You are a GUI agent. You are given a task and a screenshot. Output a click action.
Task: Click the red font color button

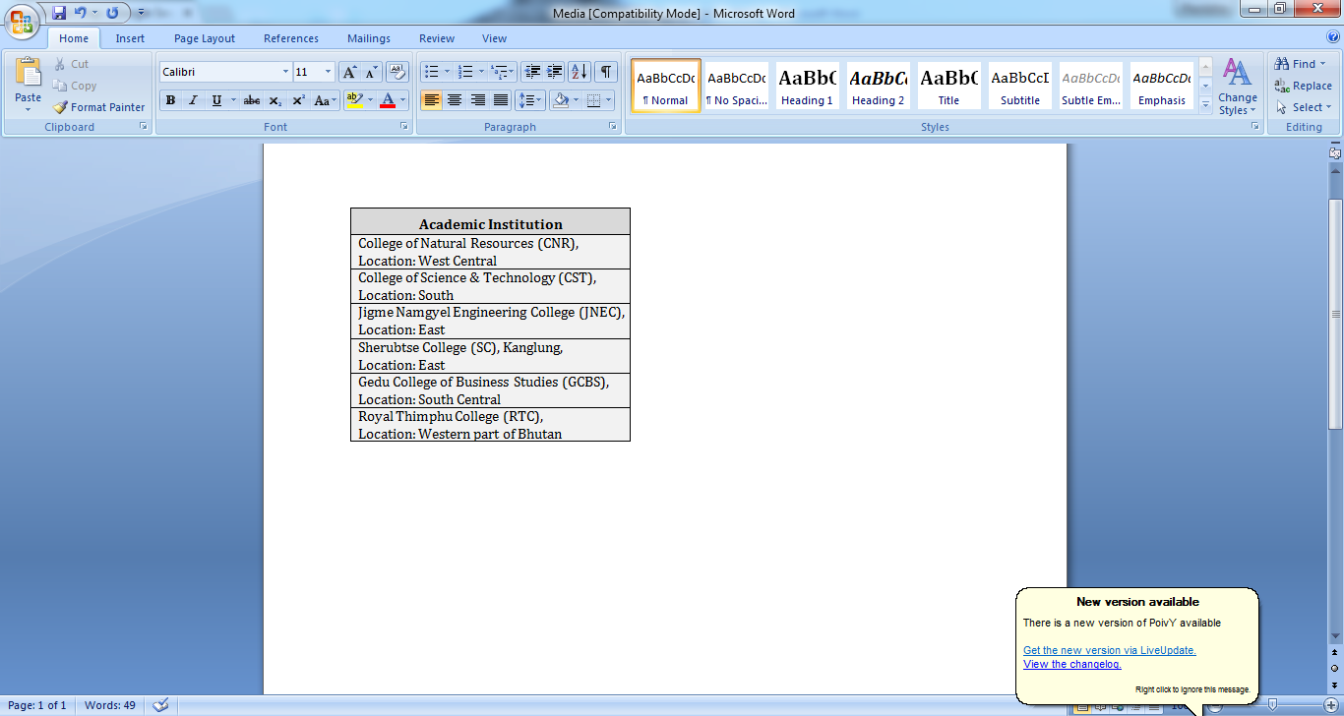point(388,100)
